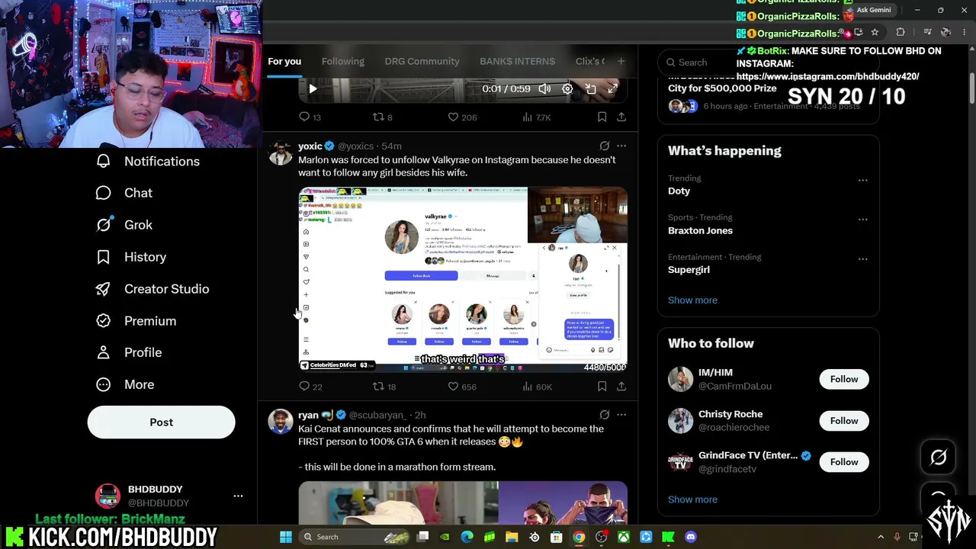
Task: Expand the More menu in sidebar
Action: [125, 384]
